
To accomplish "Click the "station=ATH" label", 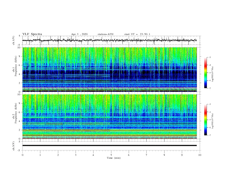I will [x=105, y=34].
